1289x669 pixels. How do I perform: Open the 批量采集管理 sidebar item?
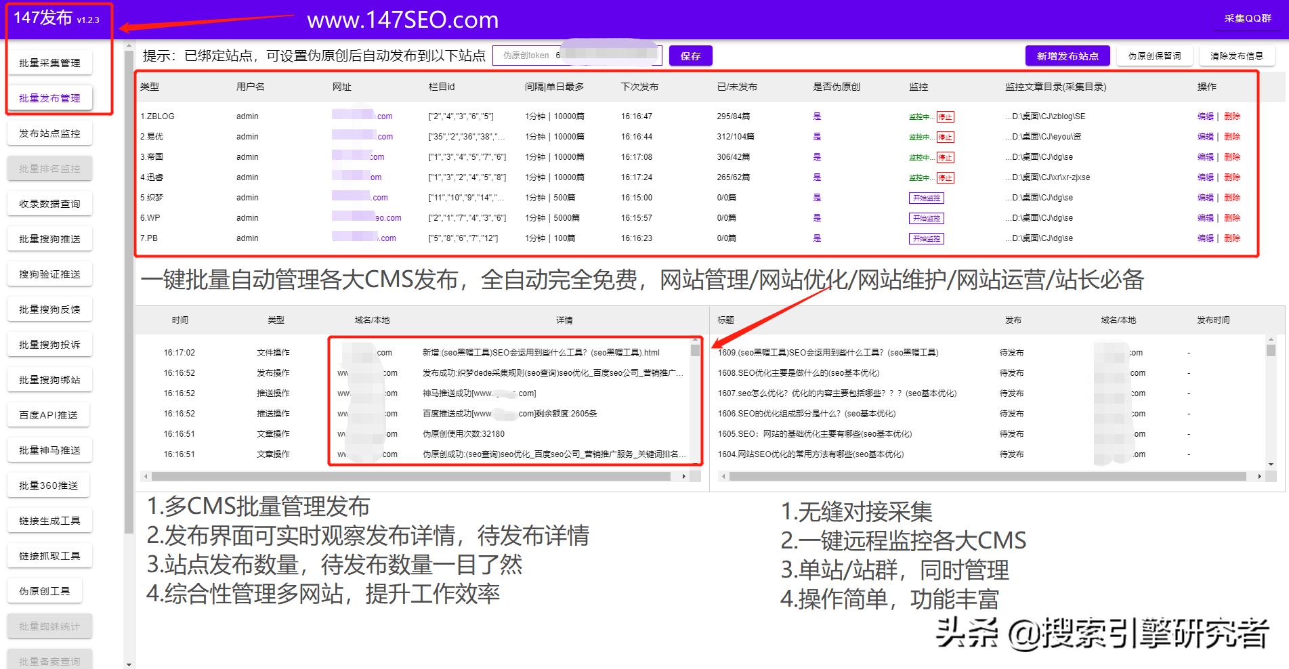(49, 62)
